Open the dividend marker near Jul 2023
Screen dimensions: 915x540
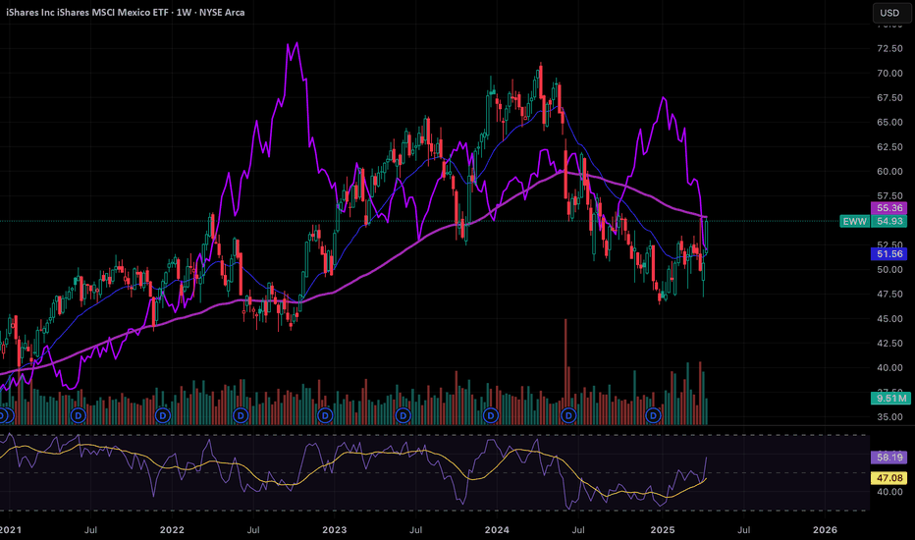(x=404, y=415)
